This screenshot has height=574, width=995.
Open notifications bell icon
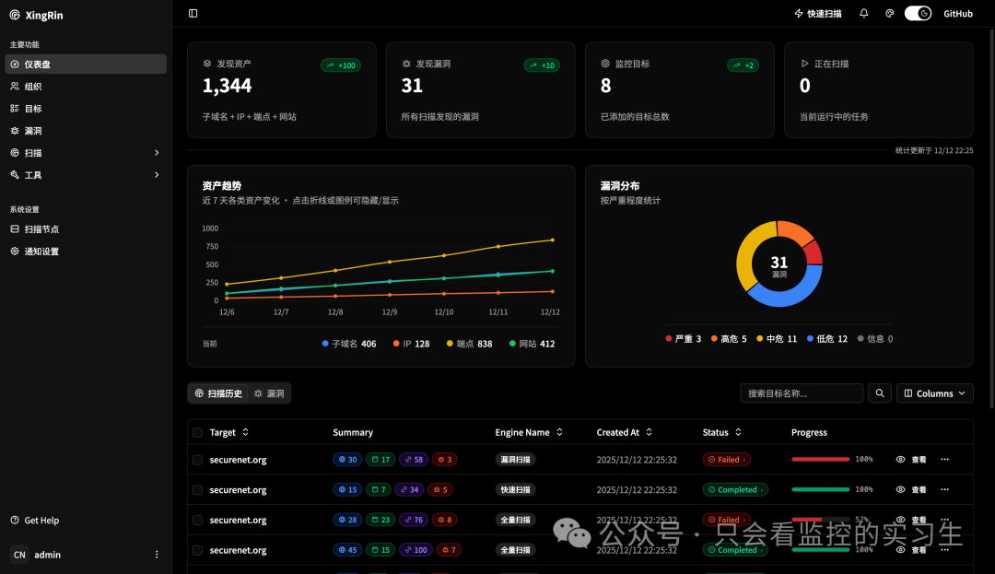point(863,13)
